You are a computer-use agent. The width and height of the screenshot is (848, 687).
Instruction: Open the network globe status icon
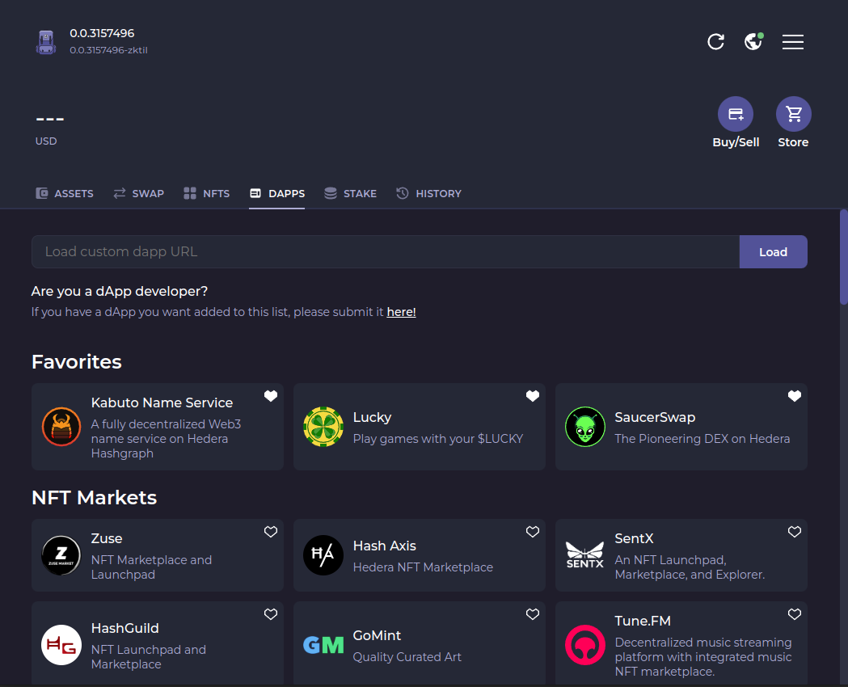(753, 41)
